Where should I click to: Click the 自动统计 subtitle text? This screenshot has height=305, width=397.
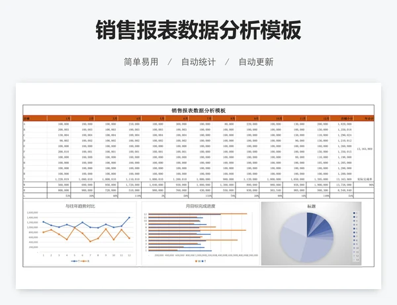click(198, 62)
